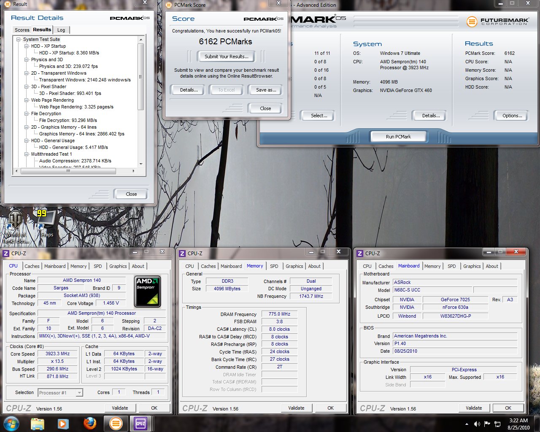
Task: Collapse the Physics and 3D node
Action: pyautogui.click(x=26, y=59)
